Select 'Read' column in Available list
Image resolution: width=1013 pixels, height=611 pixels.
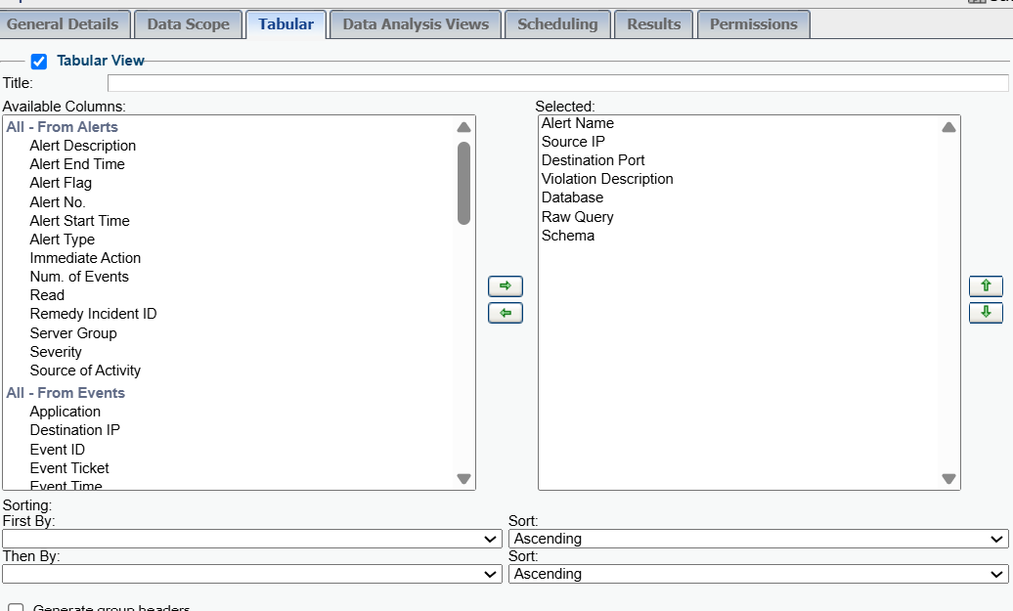point(47,296)
